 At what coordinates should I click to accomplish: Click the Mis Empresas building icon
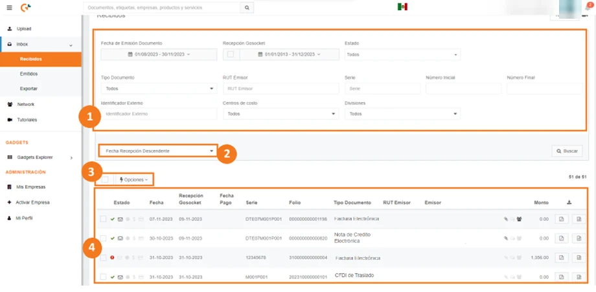[x=10, y=187]
